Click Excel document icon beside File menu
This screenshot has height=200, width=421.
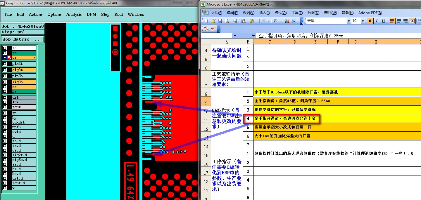pyautogui.click(x=206, y=13)
